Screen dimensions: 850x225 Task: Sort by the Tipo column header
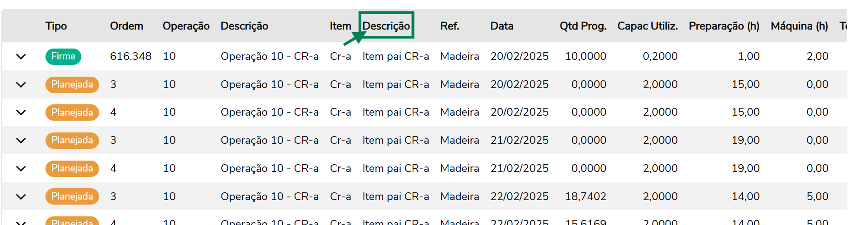click(x=56, y=26)
